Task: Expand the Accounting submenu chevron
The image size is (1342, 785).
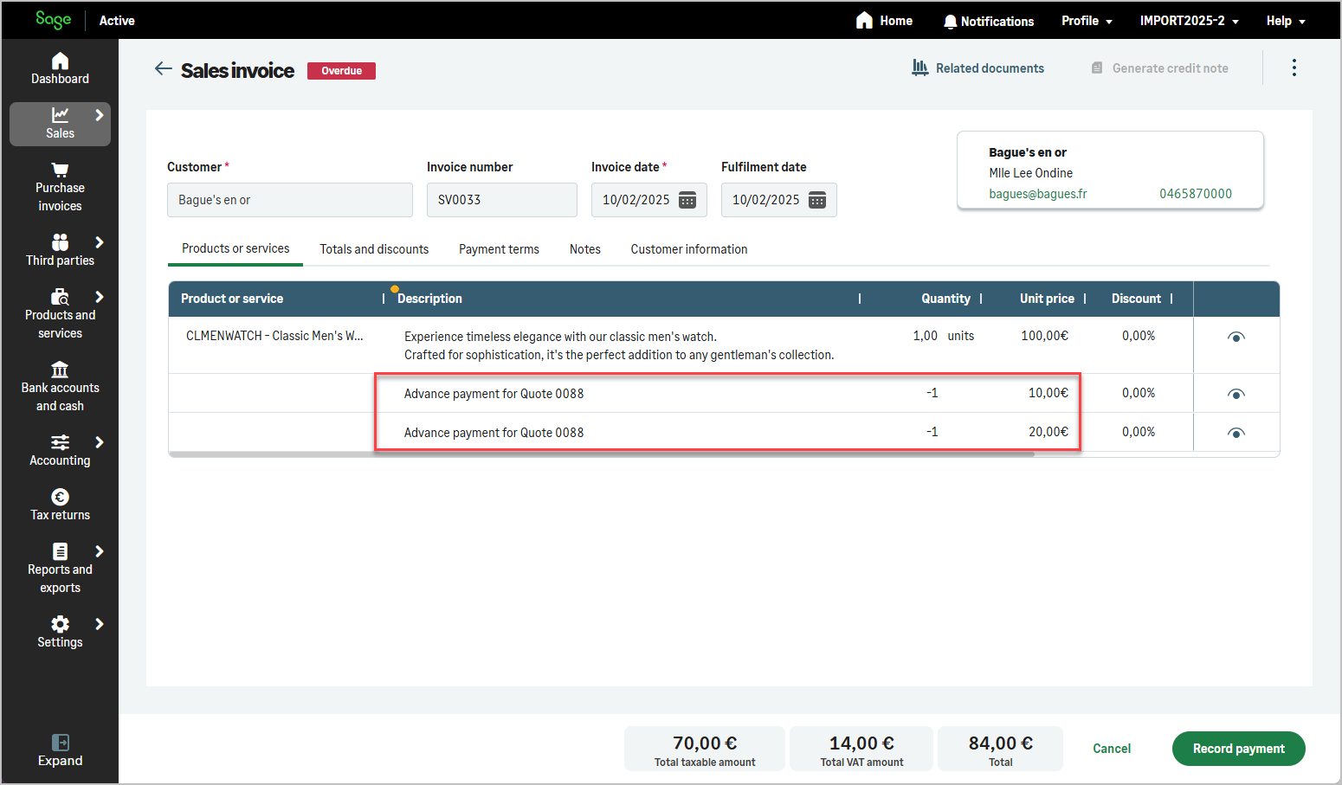Action: tap(100, 442)
